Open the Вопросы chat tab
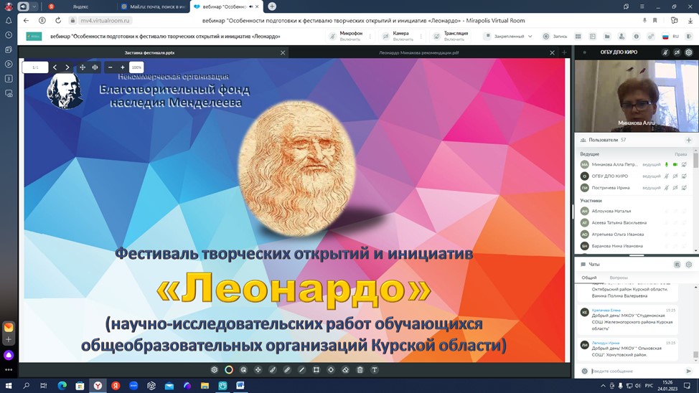 click(x=619, y=278)
